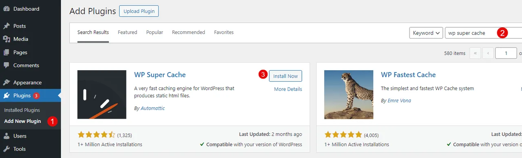Click the Upload Plugin button
The height and width of the screenshot is (158, 522).
[x=139, y=11]
